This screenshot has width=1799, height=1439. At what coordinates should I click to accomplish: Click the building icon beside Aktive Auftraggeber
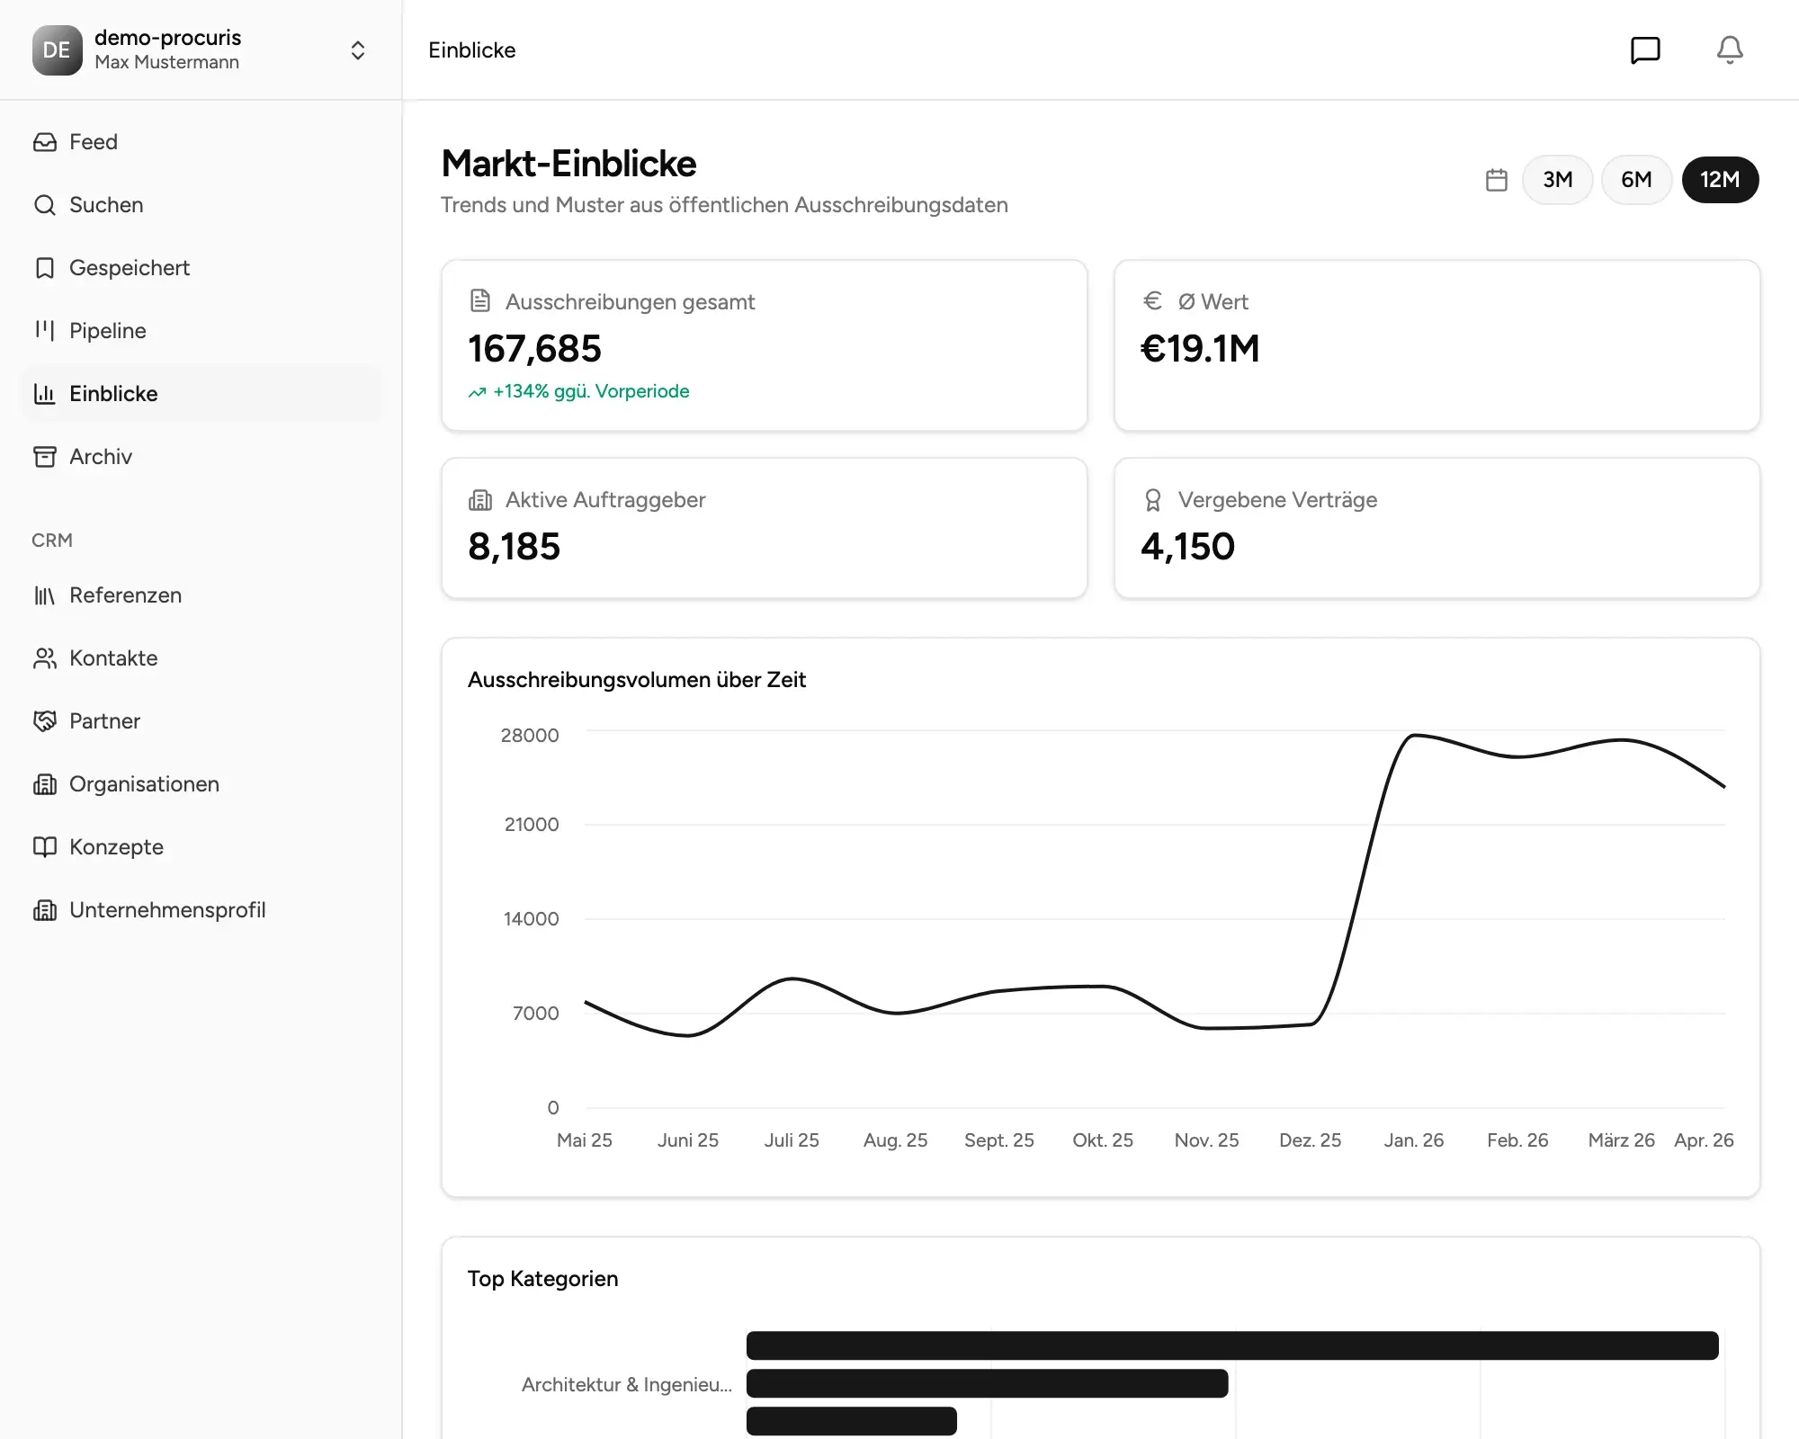(480, 500)
